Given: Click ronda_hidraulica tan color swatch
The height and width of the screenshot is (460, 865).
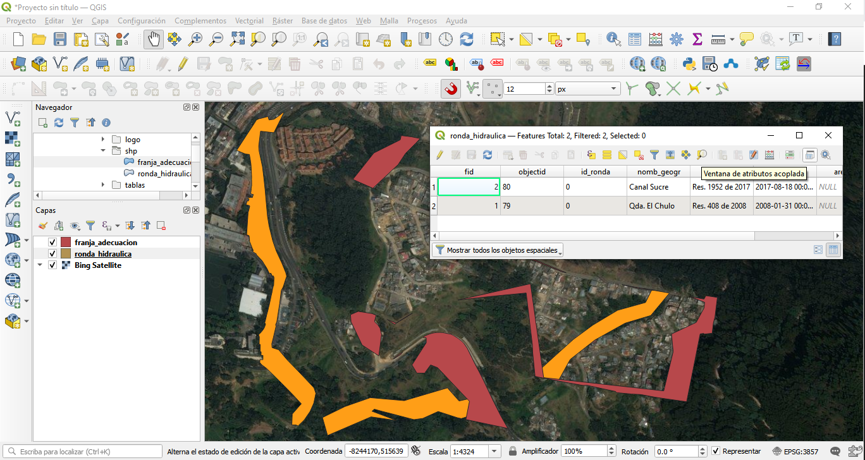Looking at the screenshot, I should (x=66, y=254).
